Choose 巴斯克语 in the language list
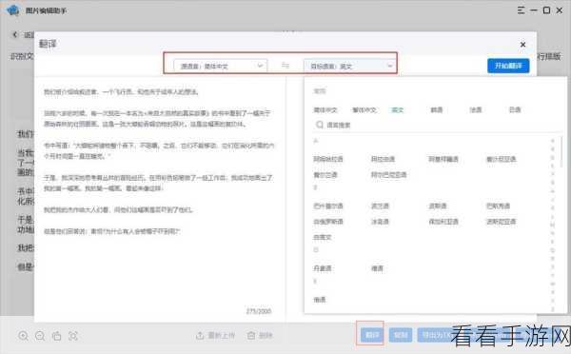571x354 pixels. 498,206
